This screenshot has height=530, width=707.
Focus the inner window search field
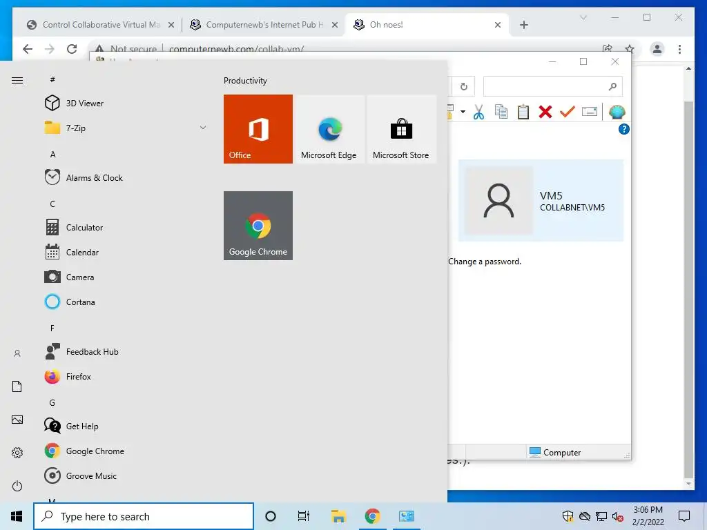point(552,86)
